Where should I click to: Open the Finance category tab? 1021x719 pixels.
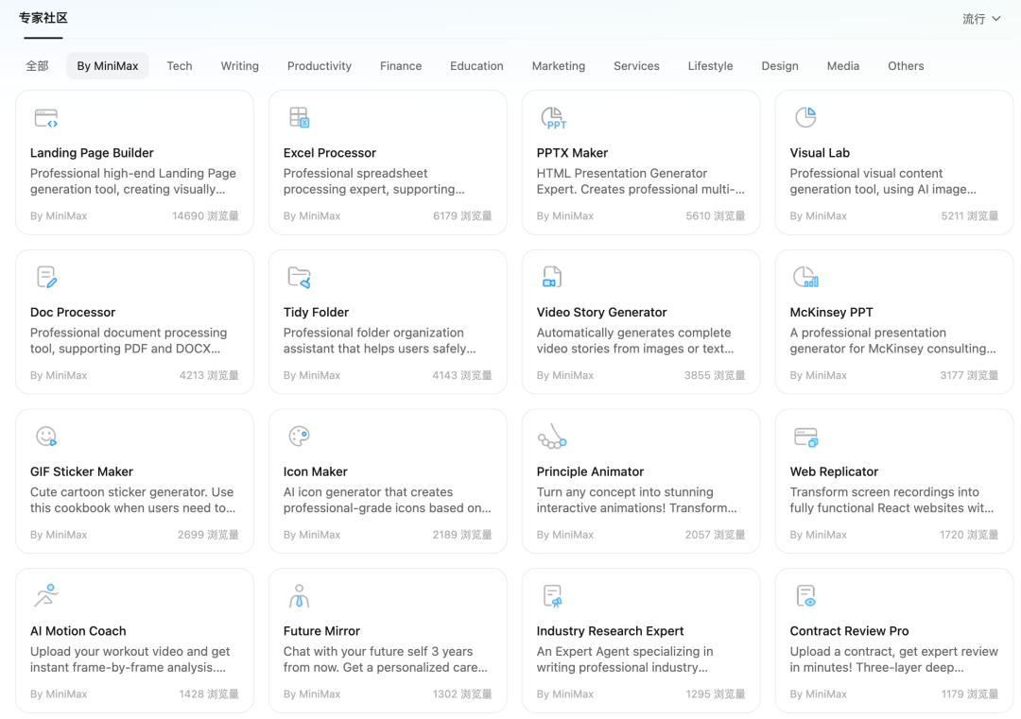pyautogui.click(x=401, y=66)
